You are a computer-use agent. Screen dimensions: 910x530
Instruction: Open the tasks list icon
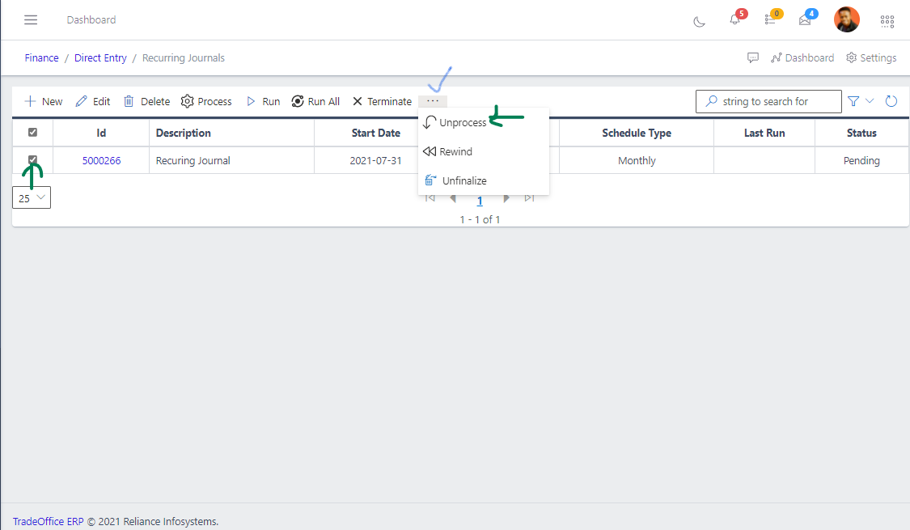(x=769, y=19)
